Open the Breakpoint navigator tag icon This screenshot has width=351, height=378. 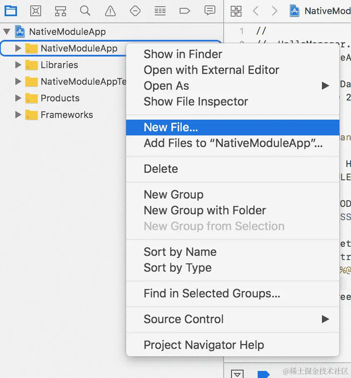pyautogui.click(x=185, y=11)
